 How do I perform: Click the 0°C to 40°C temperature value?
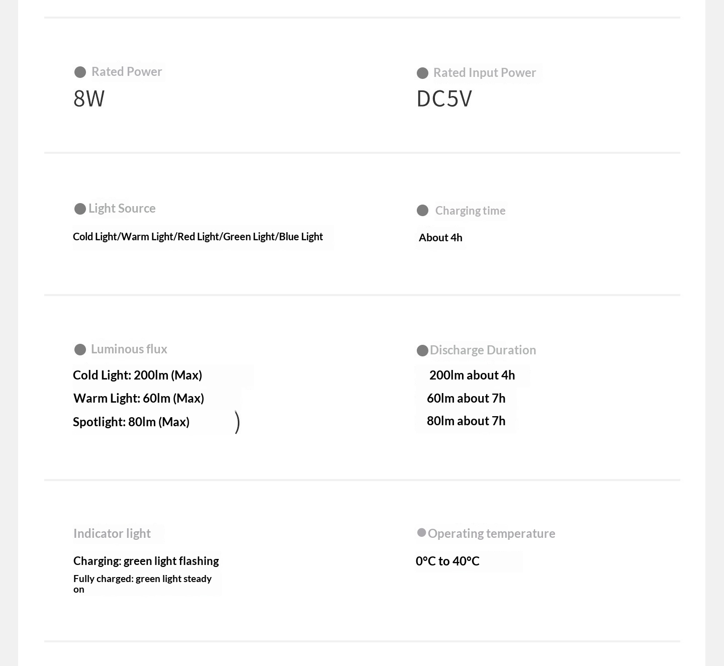tap(447, 561)
